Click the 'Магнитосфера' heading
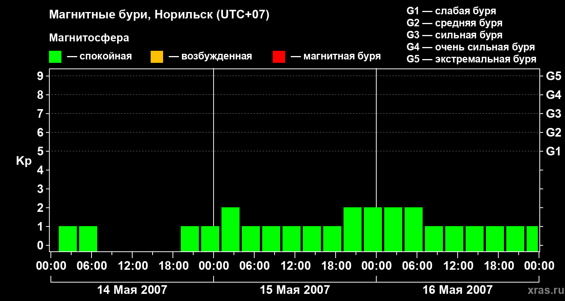 coord(89,38)
